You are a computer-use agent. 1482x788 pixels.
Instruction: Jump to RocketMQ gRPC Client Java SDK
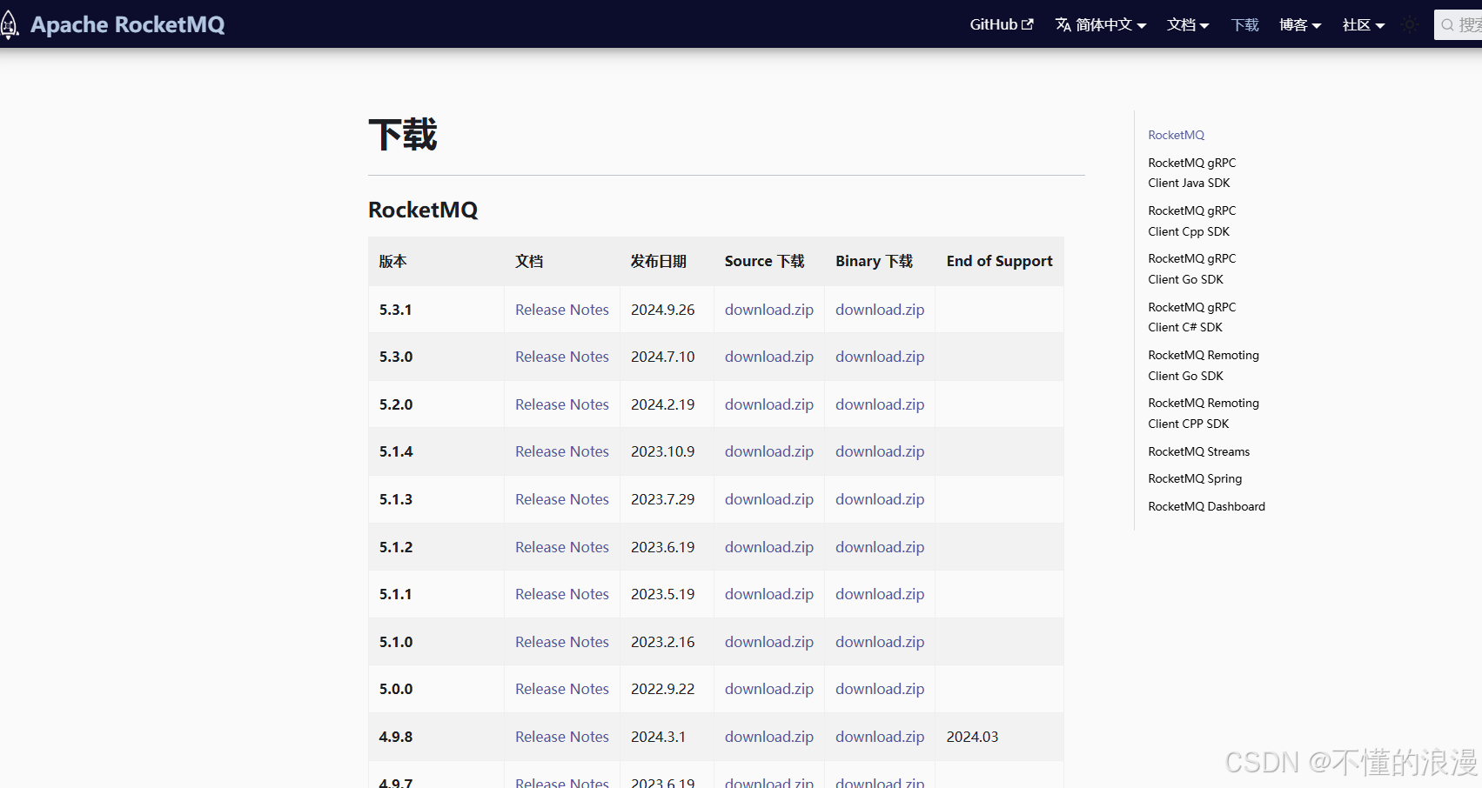coord(1191,173)
